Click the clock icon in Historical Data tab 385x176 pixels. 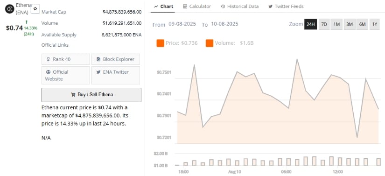click(x=223, y=7)
